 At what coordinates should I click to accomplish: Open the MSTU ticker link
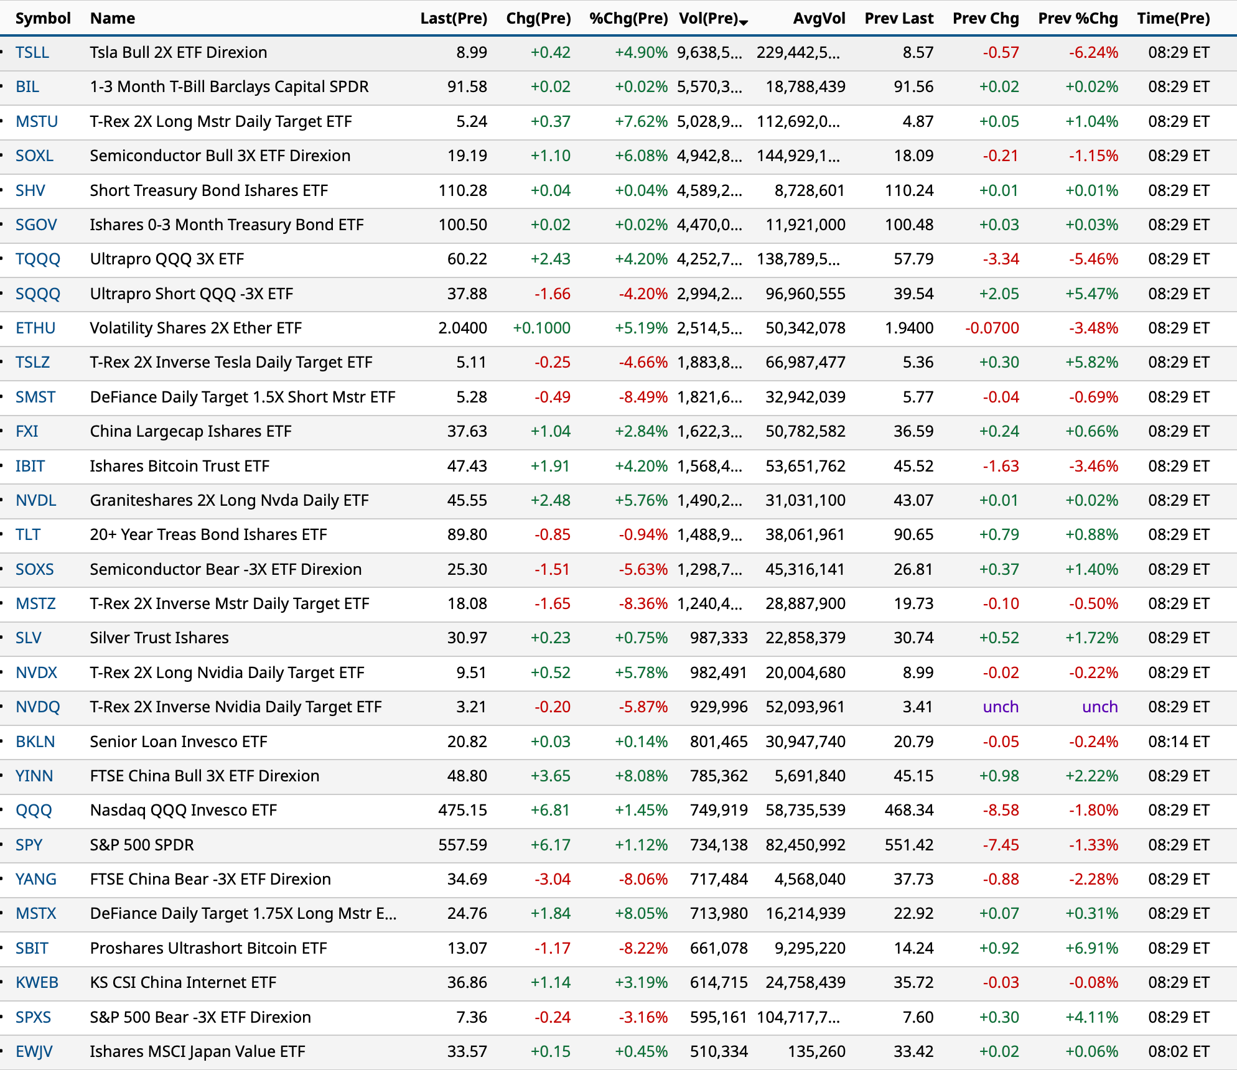click(x=37, y=121)
